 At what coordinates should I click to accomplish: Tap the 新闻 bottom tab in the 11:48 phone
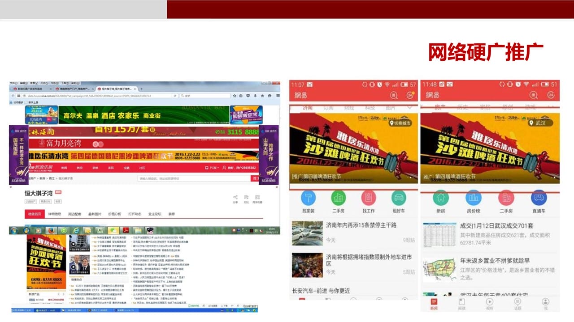[x=434, y=304]
